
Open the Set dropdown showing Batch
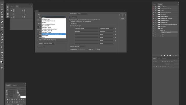click(x=53, y=17)
